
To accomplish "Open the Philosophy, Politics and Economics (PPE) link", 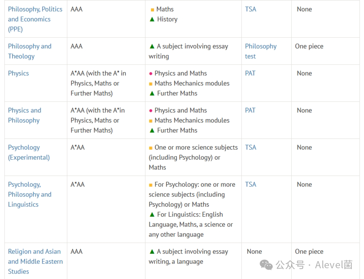I will point(35,19).
